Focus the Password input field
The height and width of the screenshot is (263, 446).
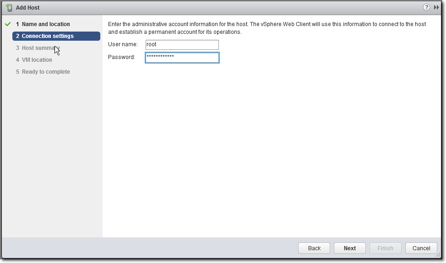pos(182,57)
